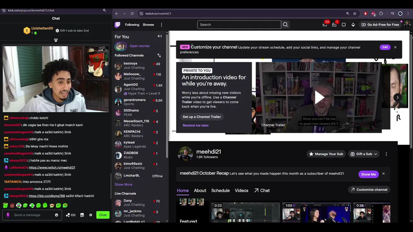Viewport: 413px width, 232px height.
Task: Open stories link in sidebar
Action: click(x=139, y=46)
